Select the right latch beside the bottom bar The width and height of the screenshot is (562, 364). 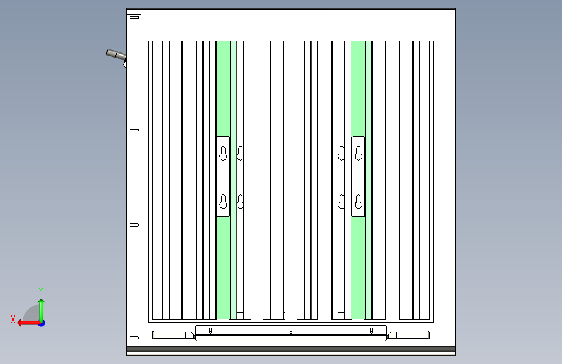[x=408, y=336]
